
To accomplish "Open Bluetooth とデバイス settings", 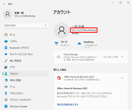I will click(26, 48).
